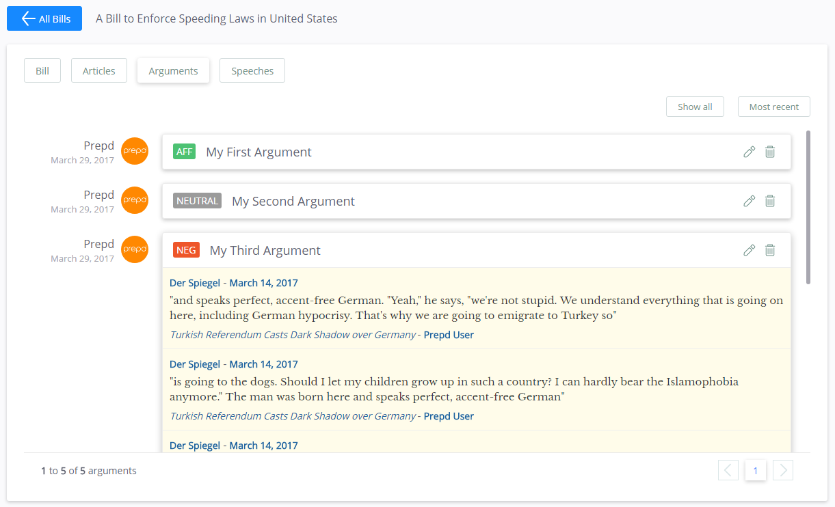Open Turkish Referendum article under first quote

(293, 335)
